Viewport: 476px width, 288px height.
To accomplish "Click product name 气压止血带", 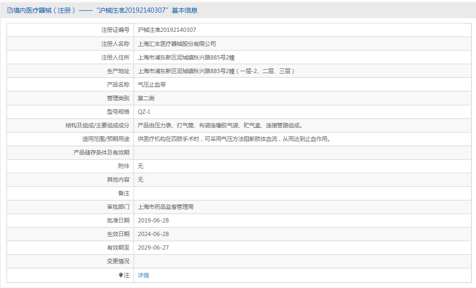I will tap(152, 85).
